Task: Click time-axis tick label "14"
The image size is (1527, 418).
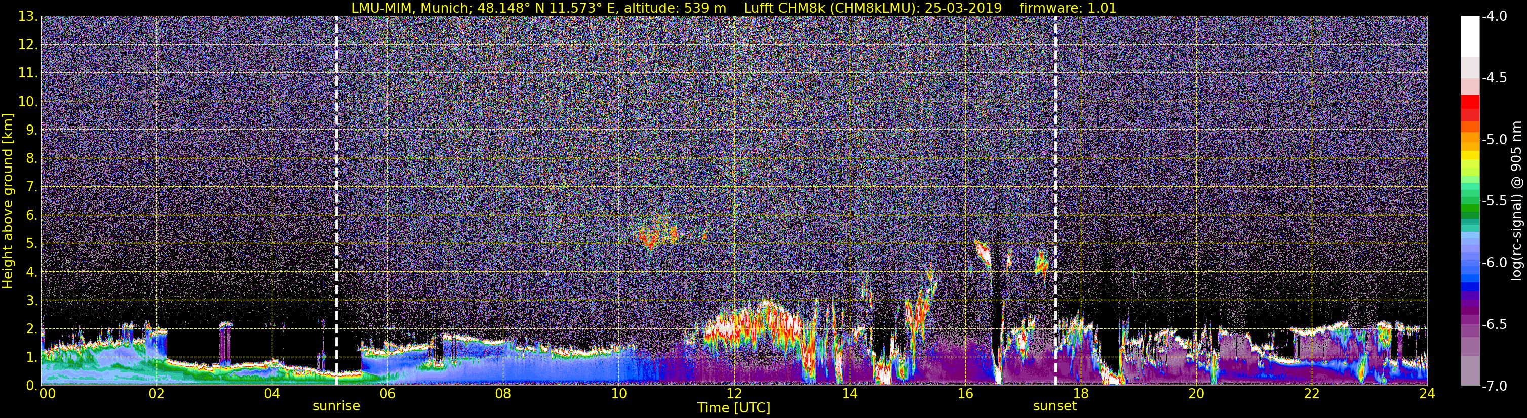Action: (849, 393)
